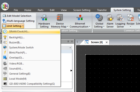Choose Backlight(L) from the menu

31,37
